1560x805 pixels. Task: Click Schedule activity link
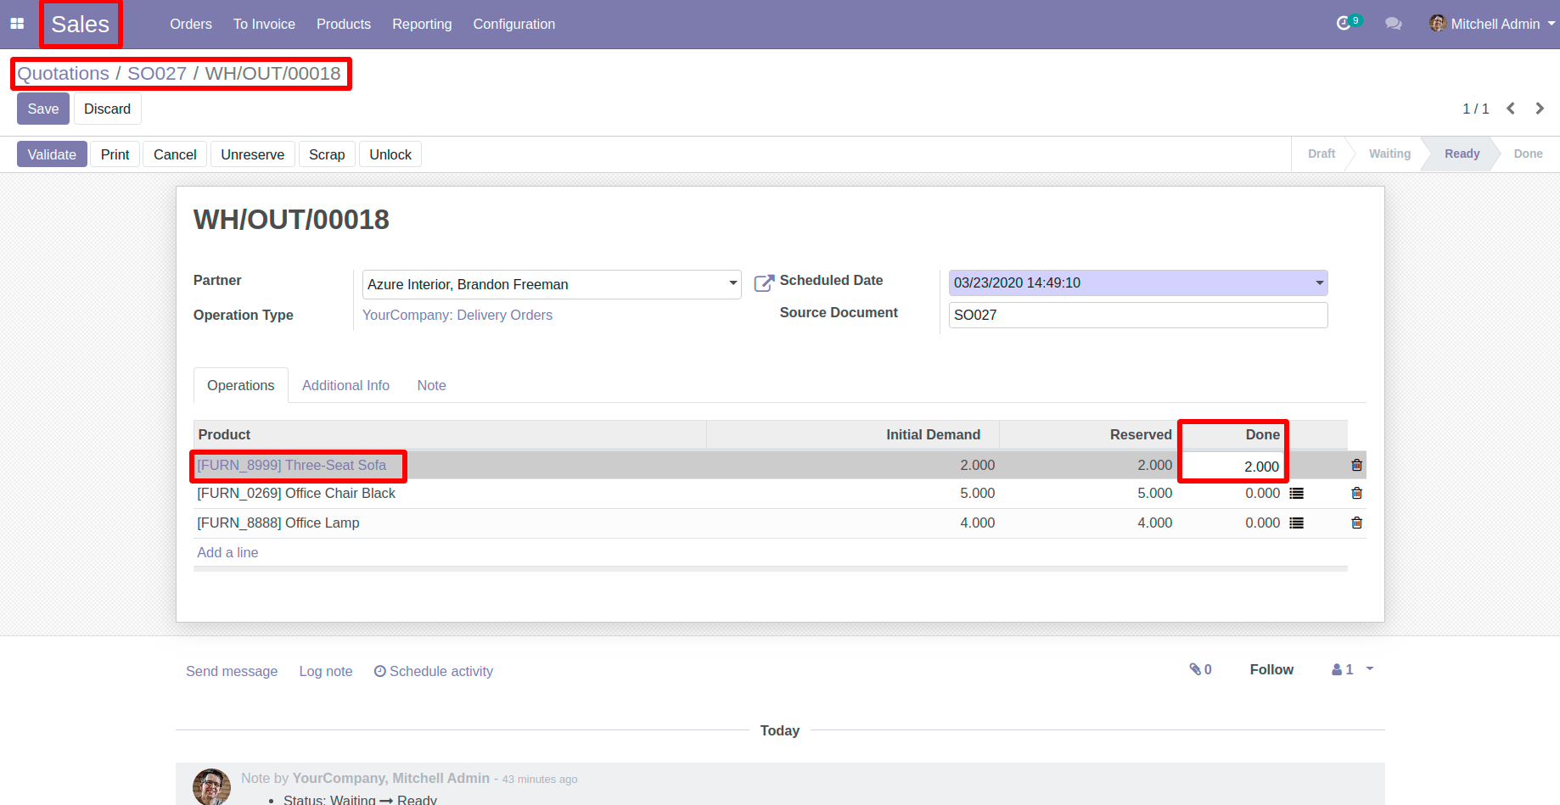pos(434,671)
